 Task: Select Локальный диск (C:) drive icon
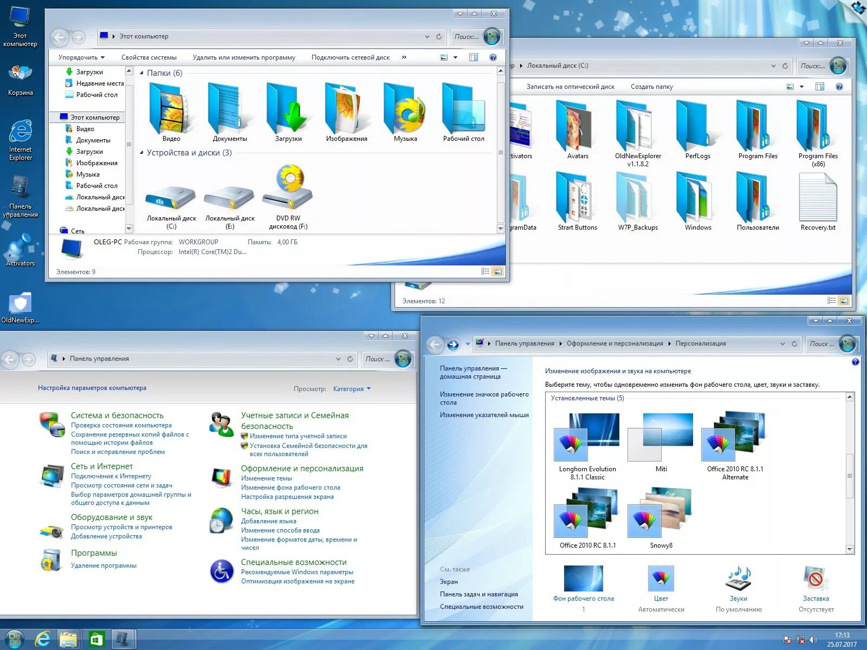[171, 207]
